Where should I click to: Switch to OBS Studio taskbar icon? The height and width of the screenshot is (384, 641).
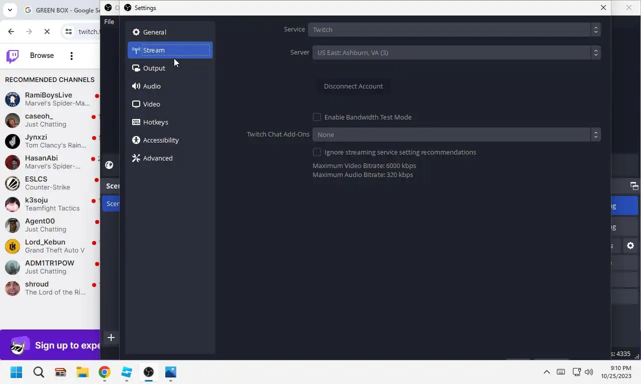(149, 372)
